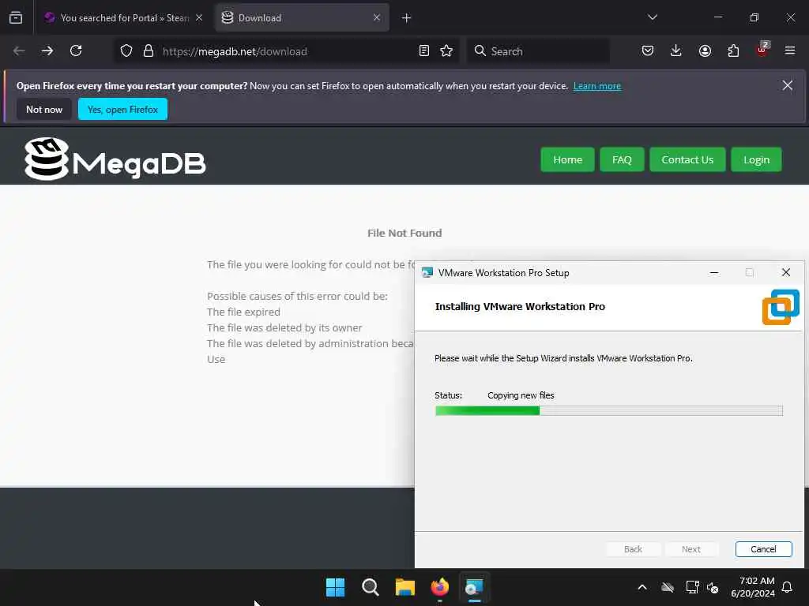809x606 pixels.
Task: Open File Explorer from taskbar
Action: pos(405,587)
